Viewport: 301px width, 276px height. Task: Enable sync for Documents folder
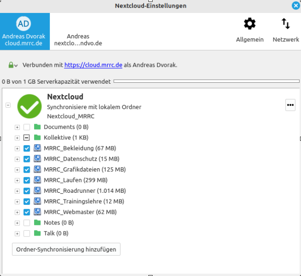(x=27, y=127)
